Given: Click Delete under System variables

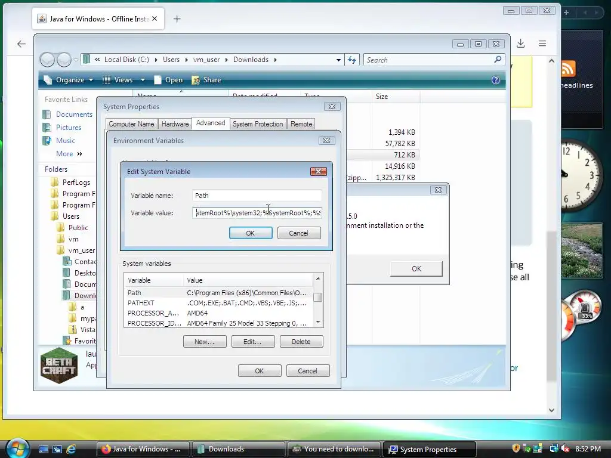Looking at the screenshot, I should coord(301,342).
